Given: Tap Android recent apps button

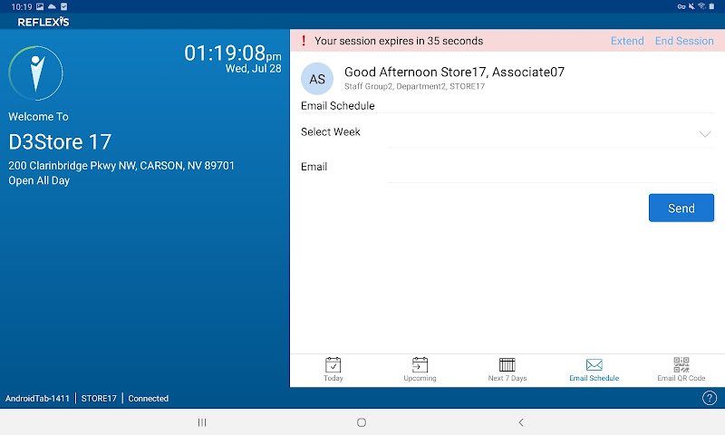Looking at the screenshot, I should click(202, 422).
